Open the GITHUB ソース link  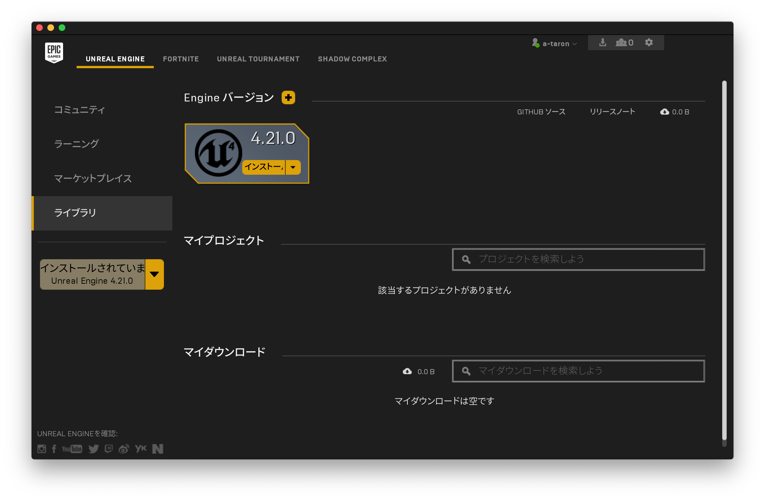tap(541, 112)
